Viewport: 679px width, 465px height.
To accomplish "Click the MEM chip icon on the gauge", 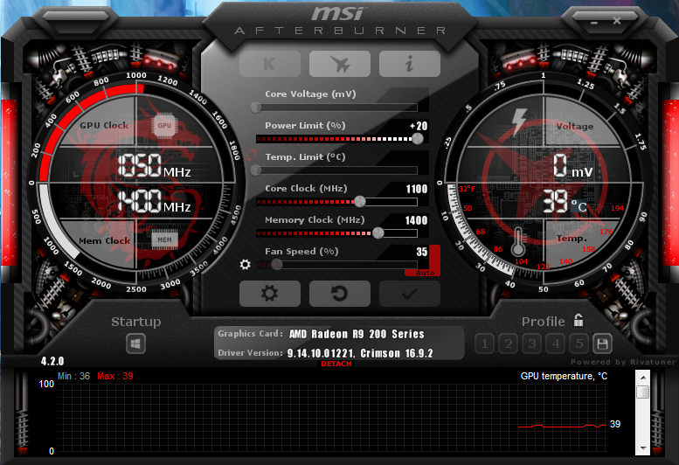I will click(164, 239).
